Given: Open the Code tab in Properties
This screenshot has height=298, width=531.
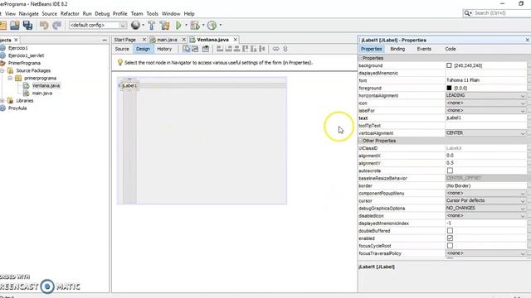Looking at the screenshot, I should (x=450, y=49).
